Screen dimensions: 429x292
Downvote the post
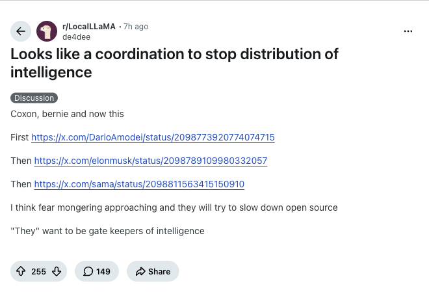57,271
